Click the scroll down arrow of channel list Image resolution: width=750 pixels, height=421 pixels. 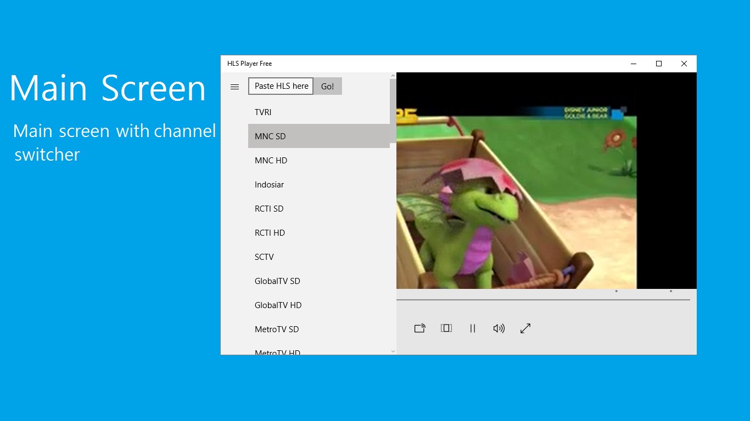click(x=393, y=351)
